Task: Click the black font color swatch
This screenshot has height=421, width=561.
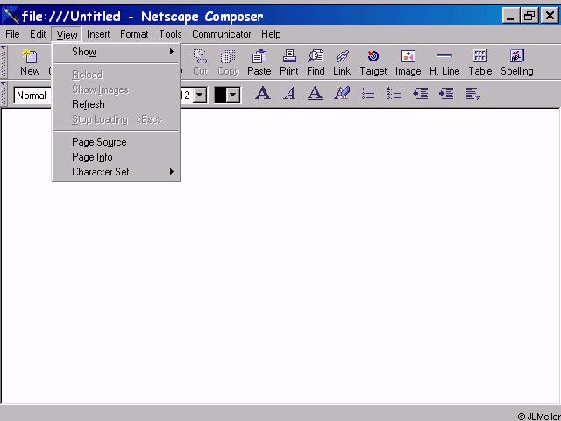Action: (220, 96)
